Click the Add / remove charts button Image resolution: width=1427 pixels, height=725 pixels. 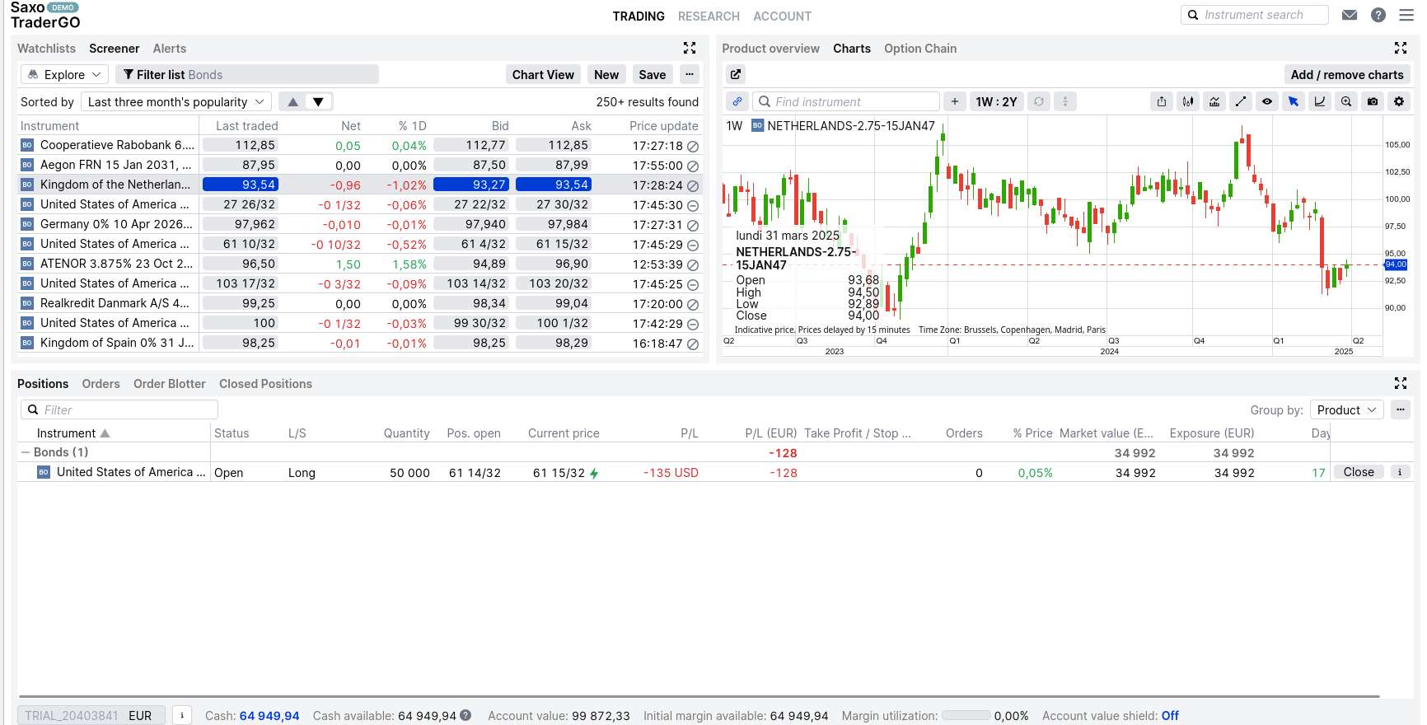pyautogui.click(x=1347, y=74)
